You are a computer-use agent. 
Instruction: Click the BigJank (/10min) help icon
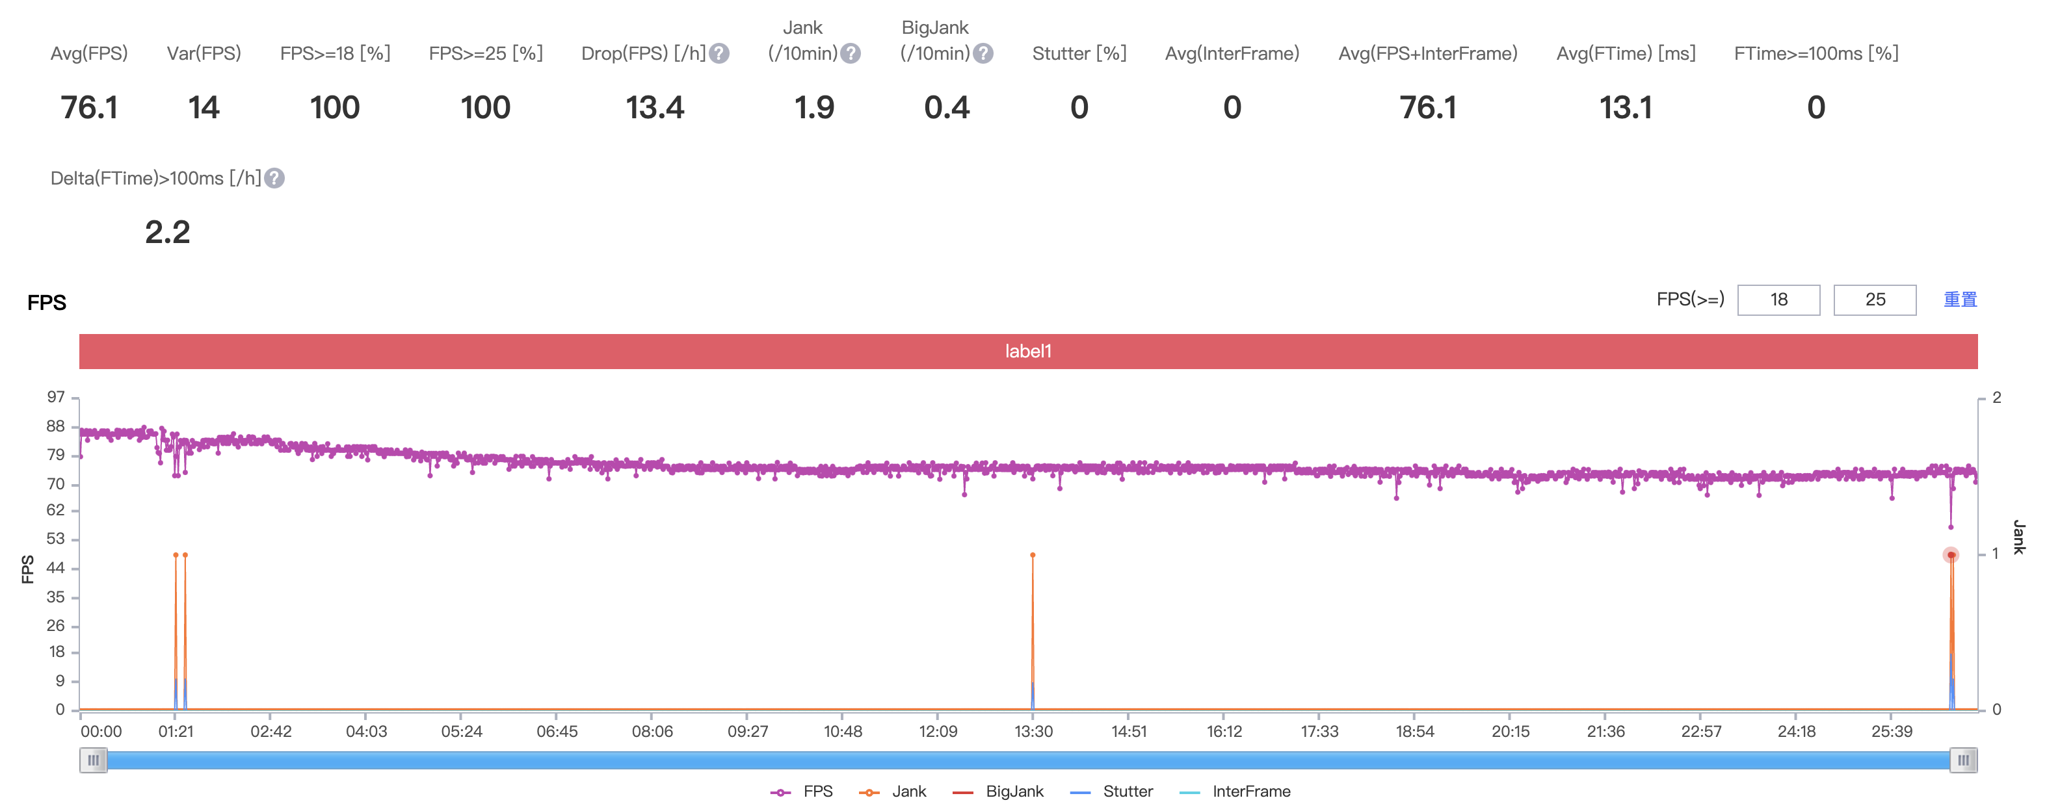983,53
